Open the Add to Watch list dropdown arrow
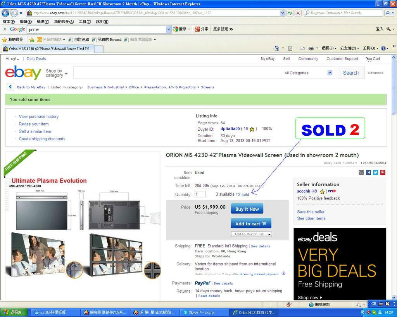Screen dimensions: 397x317 (269, 234)
